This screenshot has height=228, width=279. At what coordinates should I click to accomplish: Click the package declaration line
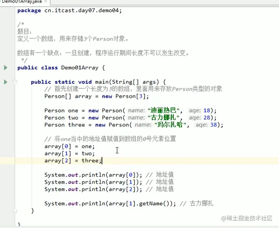pos(70,11)
